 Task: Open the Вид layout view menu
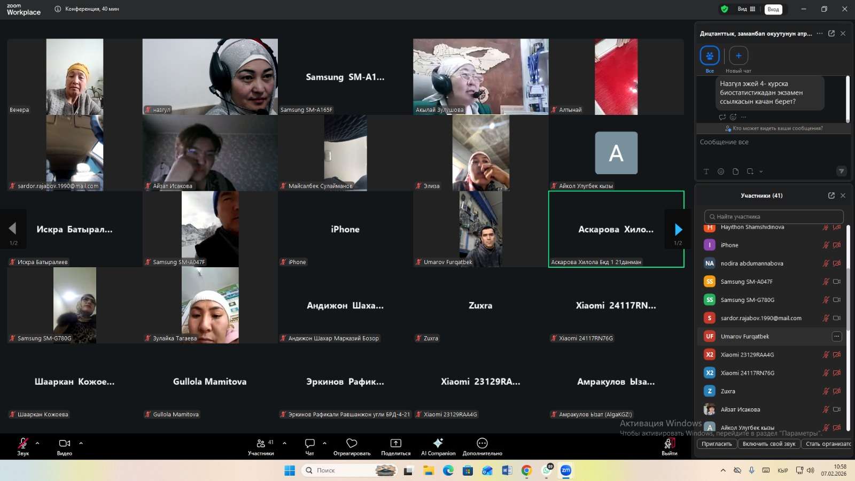coord(746,9)
